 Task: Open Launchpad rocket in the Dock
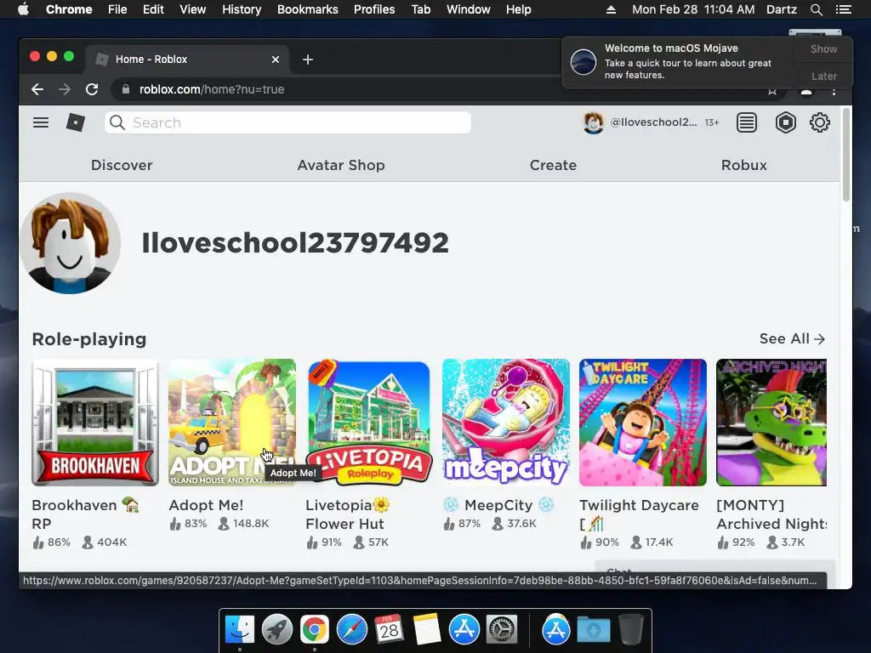(276, 630)
